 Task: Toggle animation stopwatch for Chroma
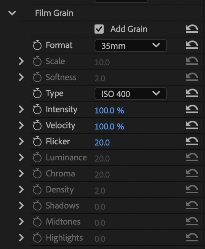point(37,173)
